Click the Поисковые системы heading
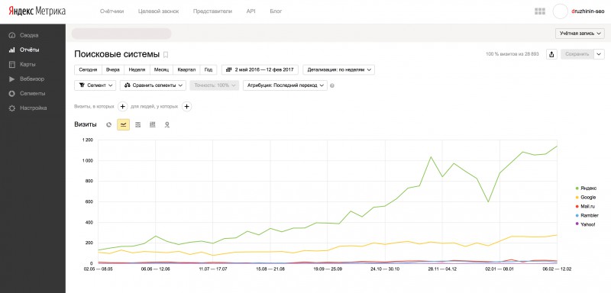611x293 pixels. 117,54
